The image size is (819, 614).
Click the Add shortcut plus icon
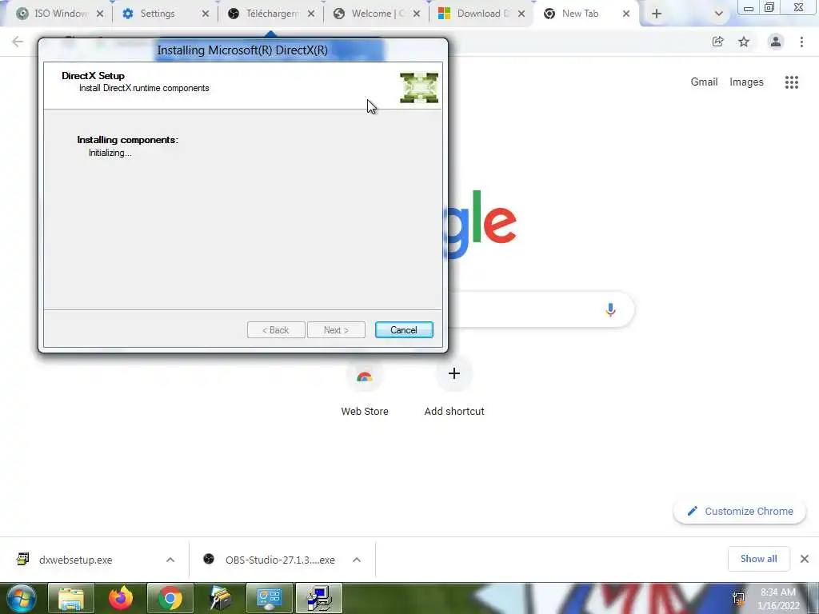click(454, 373)
